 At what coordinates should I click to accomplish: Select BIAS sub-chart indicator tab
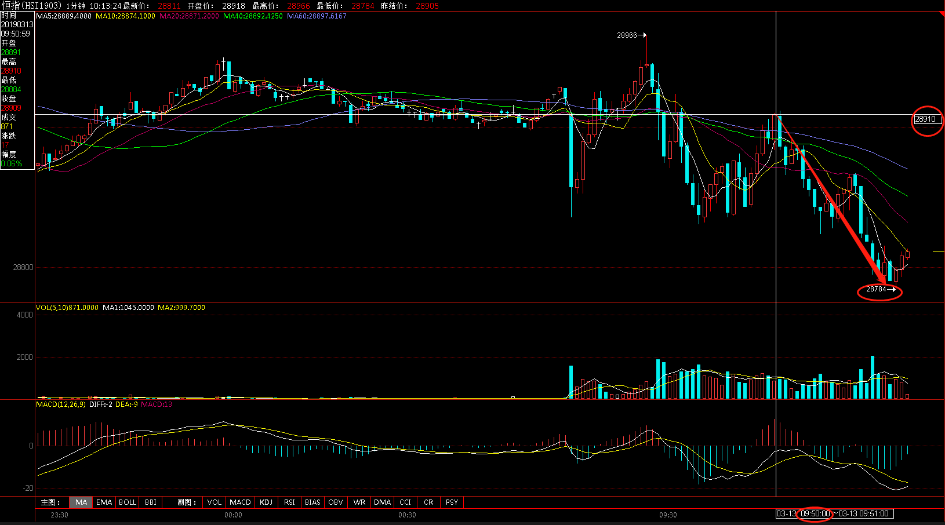coord(312,502)
